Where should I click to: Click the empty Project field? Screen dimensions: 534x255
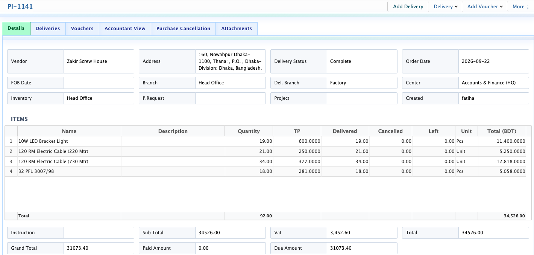coord(362,98)
